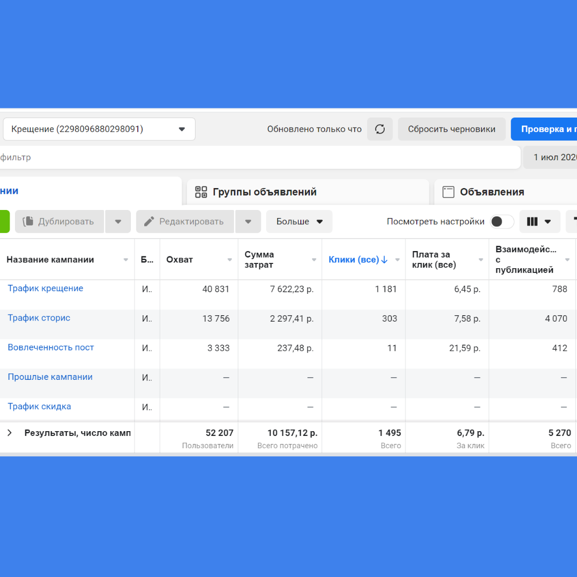Open the Больше dropdown menu
Viewport: 577px width, 577px height.
(x=299, y=222)
